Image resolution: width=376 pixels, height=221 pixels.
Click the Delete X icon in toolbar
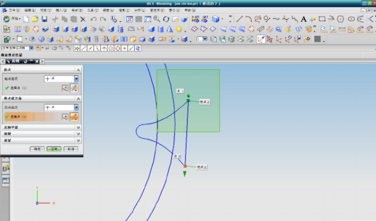coord(83,19)
